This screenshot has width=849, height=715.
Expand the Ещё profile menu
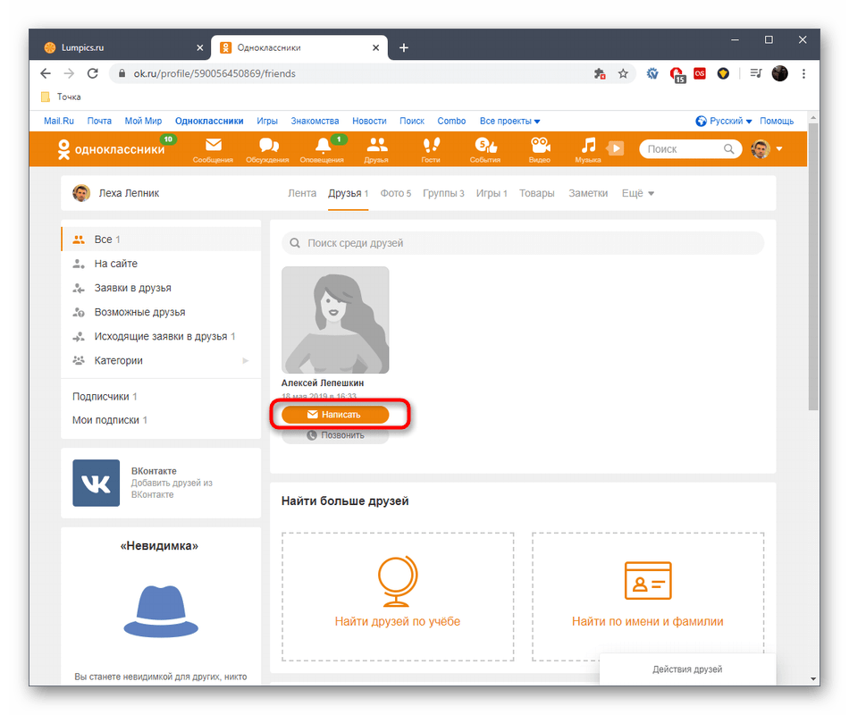coord(638,193)
